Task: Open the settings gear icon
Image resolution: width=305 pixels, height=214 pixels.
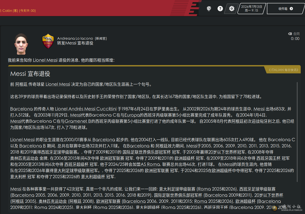Action: point(231,9)
